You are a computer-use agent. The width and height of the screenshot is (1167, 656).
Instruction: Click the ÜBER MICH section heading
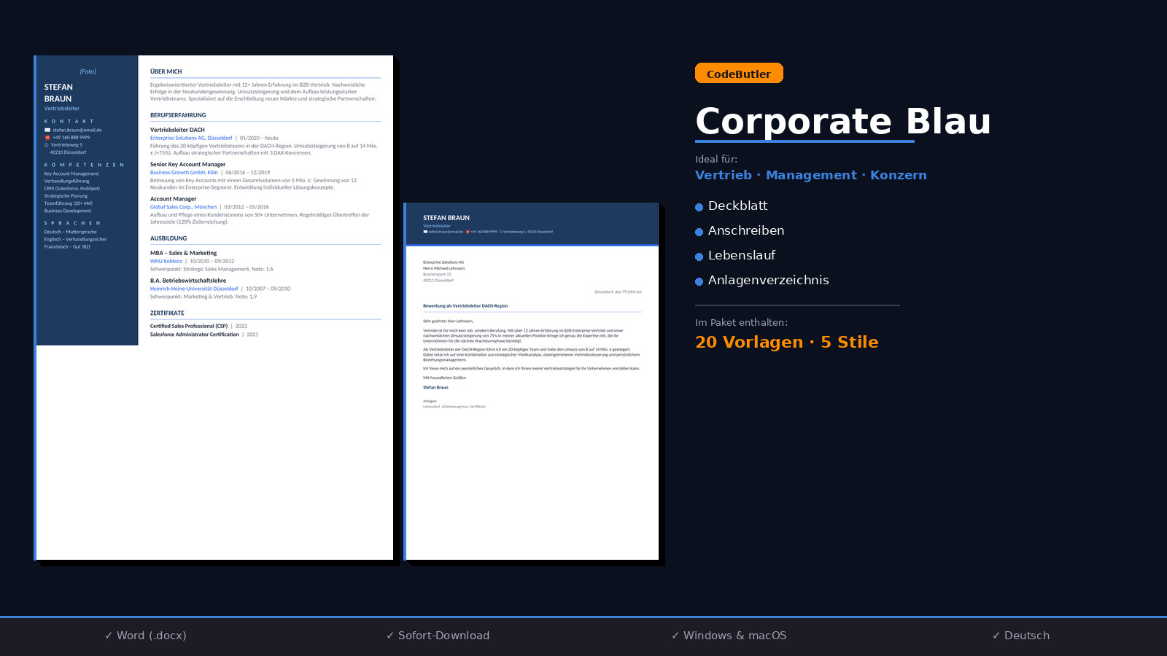tap(166, 71)
